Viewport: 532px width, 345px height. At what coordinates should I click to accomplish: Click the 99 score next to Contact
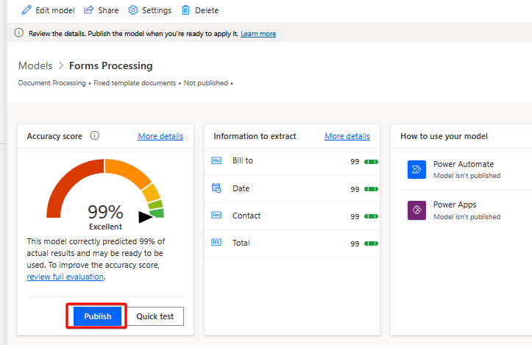pyautogui.click(x=355, y=216)
